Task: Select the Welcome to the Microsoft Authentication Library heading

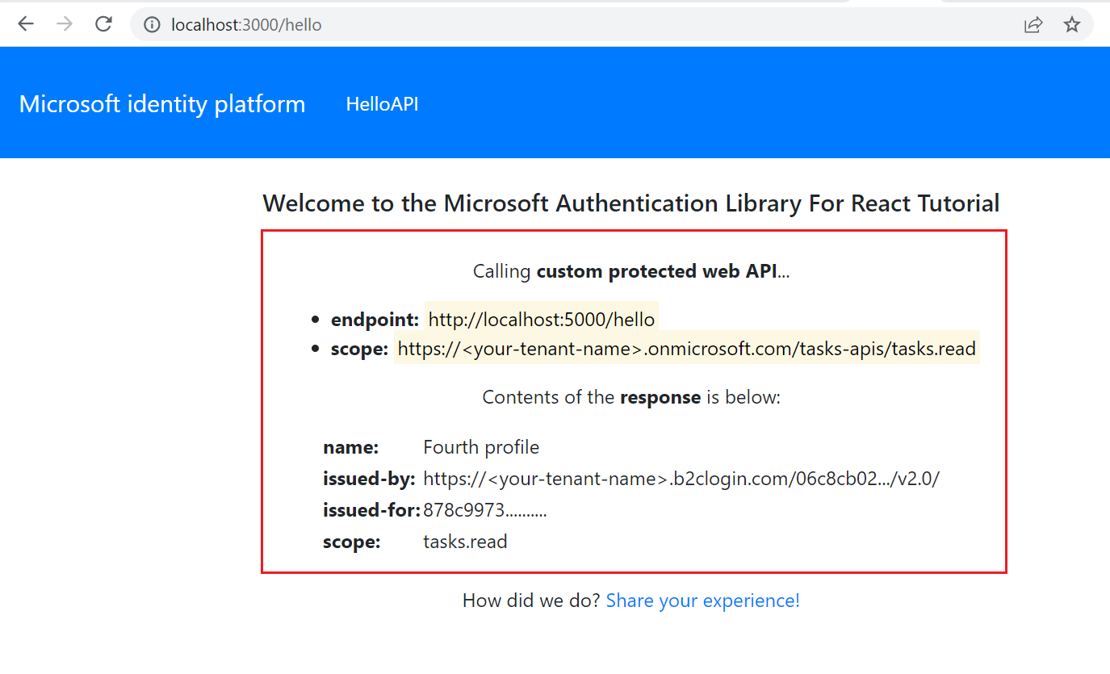Action: pyautogui.click(x=631, y=203)
